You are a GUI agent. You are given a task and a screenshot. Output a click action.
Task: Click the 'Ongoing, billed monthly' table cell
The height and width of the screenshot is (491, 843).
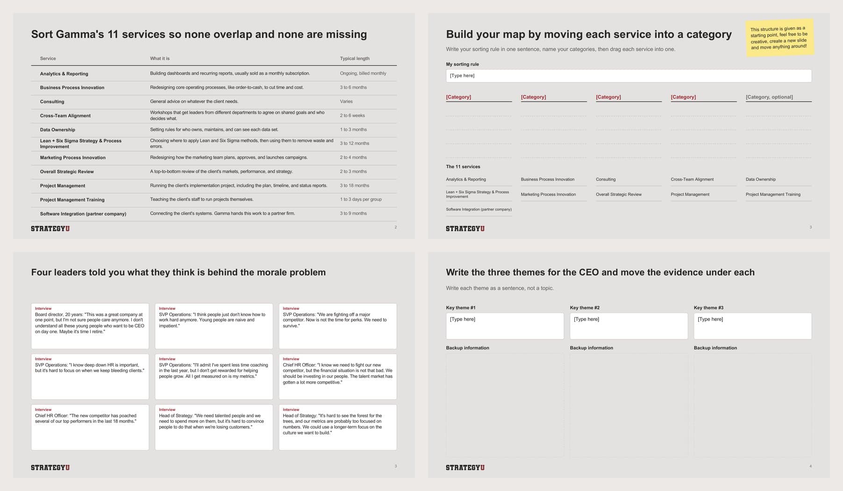click(x=363, y=73)
